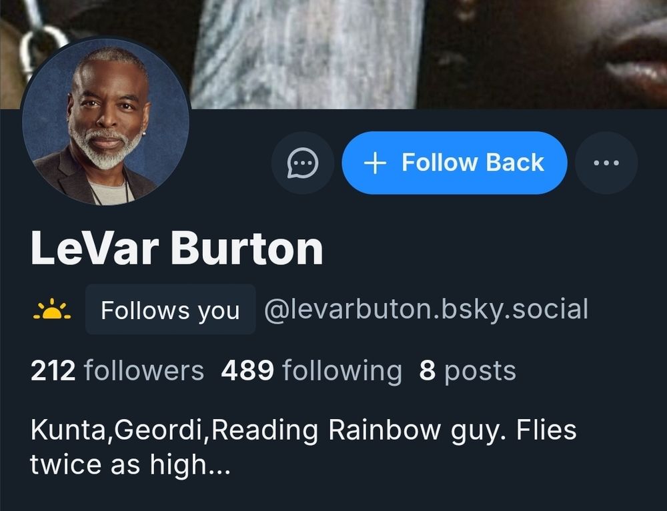
Task: View LeVar Burton's circular profile avatar
Action: click(x=105, y=122)
